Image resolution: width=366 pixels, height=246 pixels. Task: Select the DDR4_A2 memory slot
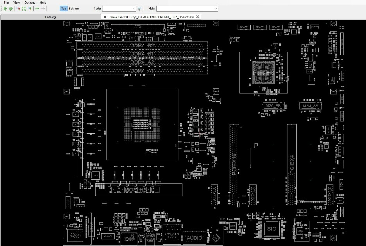pos(142,62)
